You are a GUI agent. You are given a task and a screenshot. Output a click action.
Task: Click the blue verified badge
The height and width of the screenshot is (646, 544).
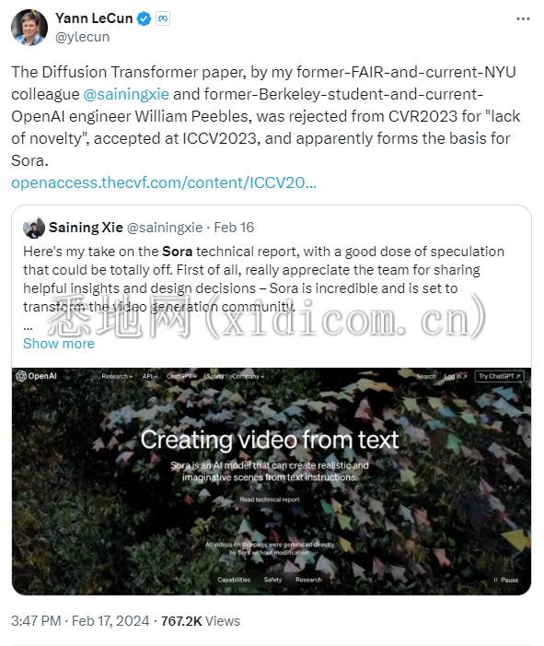[144, 18]
